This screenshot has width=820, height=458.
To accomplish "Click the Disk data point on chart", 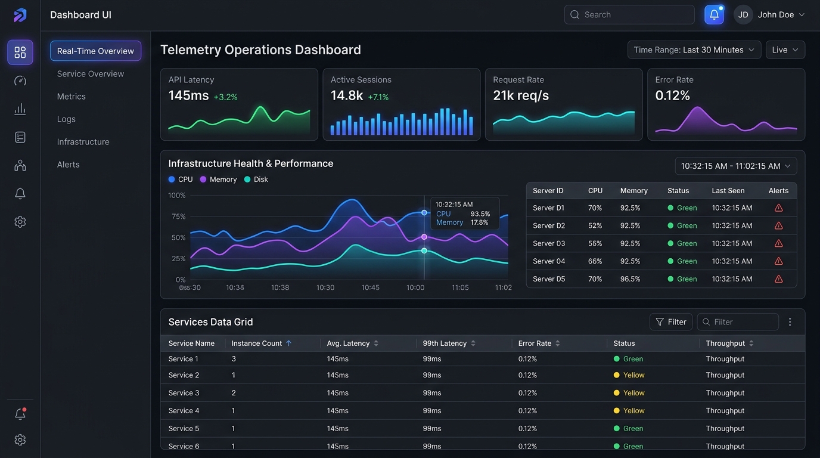I will pyautogui.click(x=424, y=250).
